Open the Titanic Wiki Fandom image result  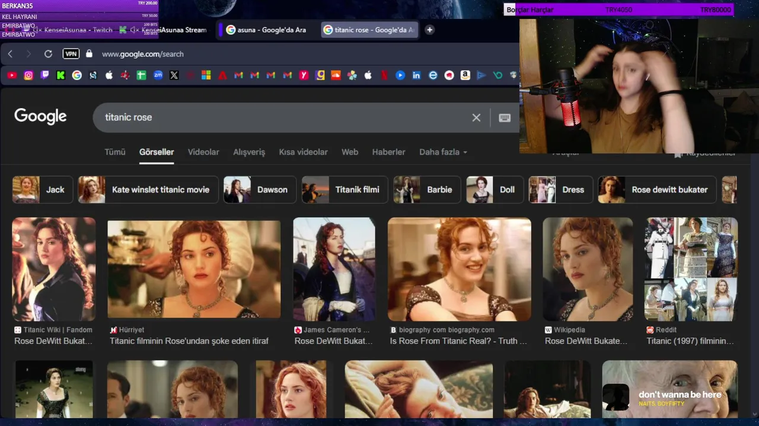coord(54,269)
